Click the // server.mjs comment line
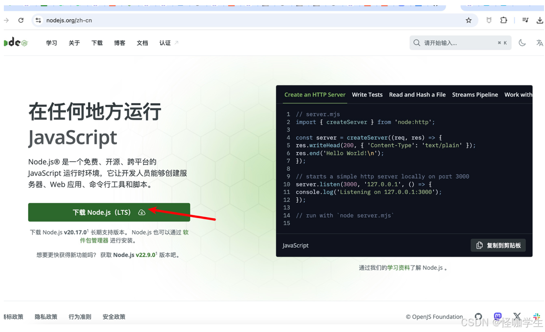This screenshot has height=332, width=545. pos(318,114)
